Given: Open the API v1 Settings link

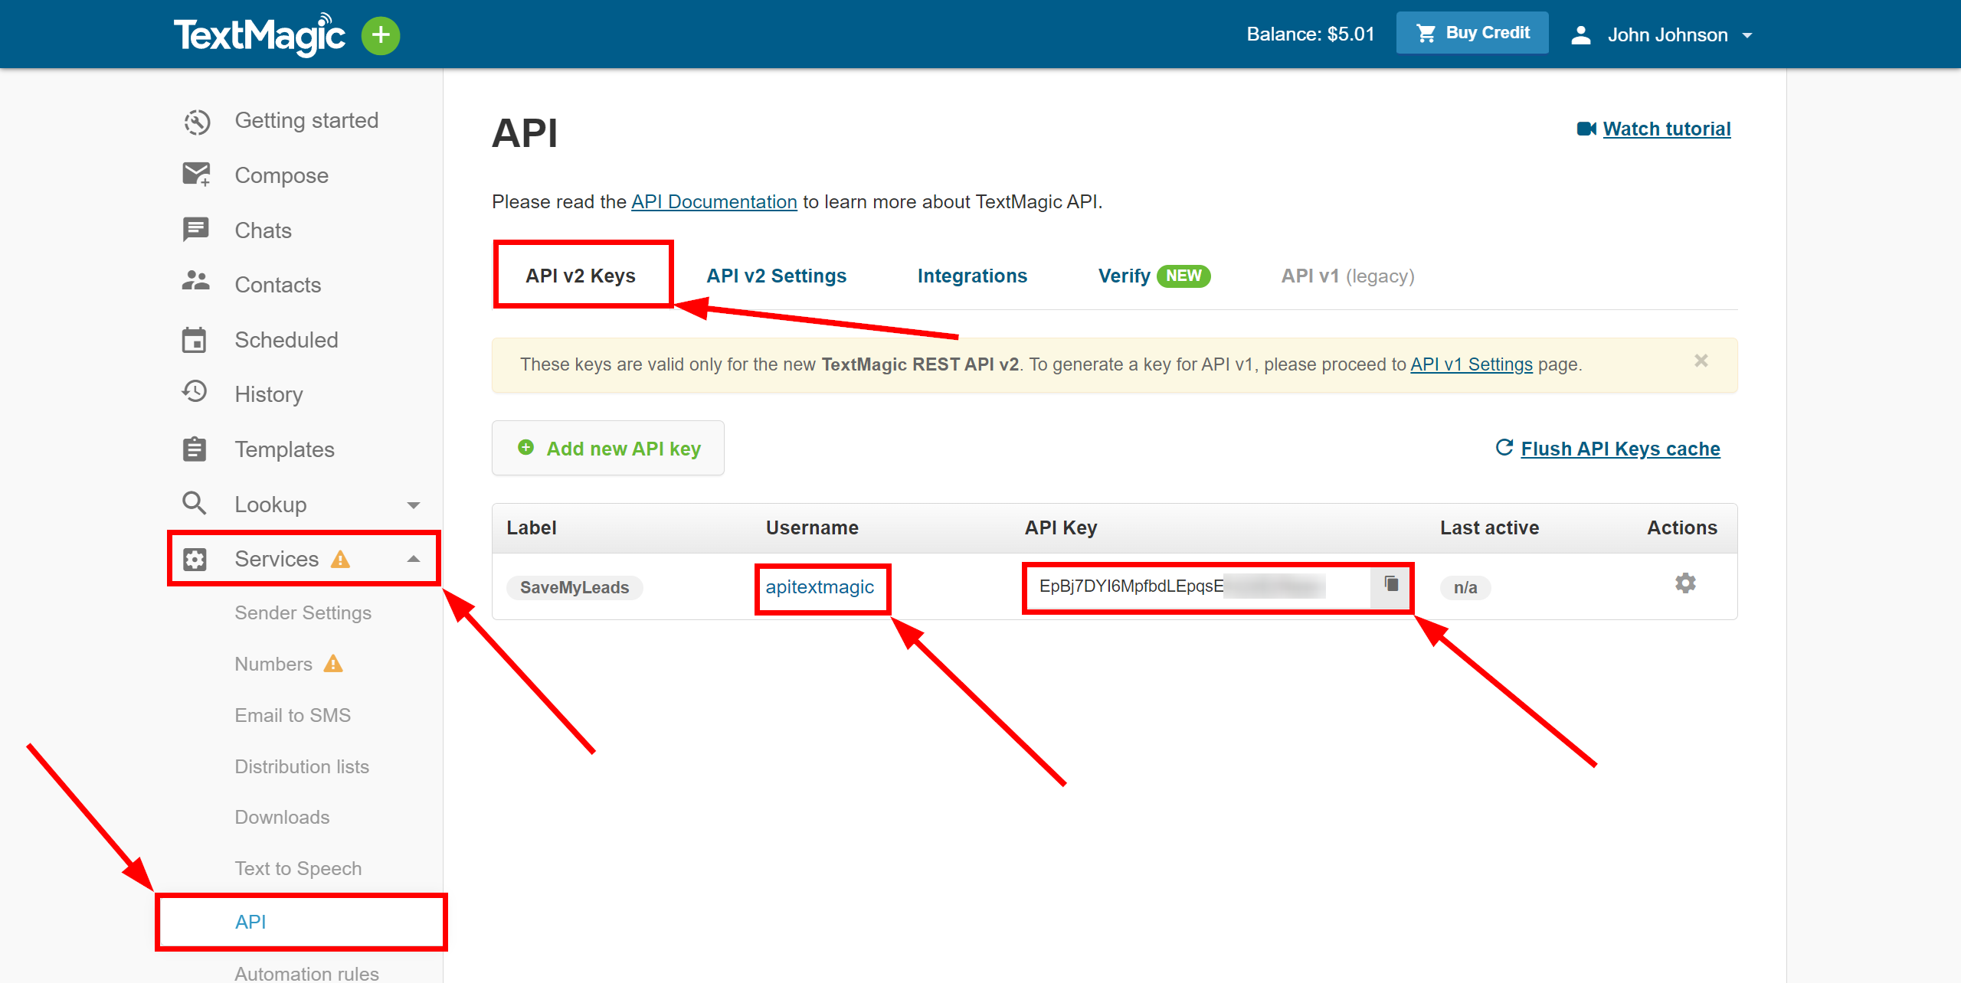Looking at the screenshot, I should pos(1472,364).
